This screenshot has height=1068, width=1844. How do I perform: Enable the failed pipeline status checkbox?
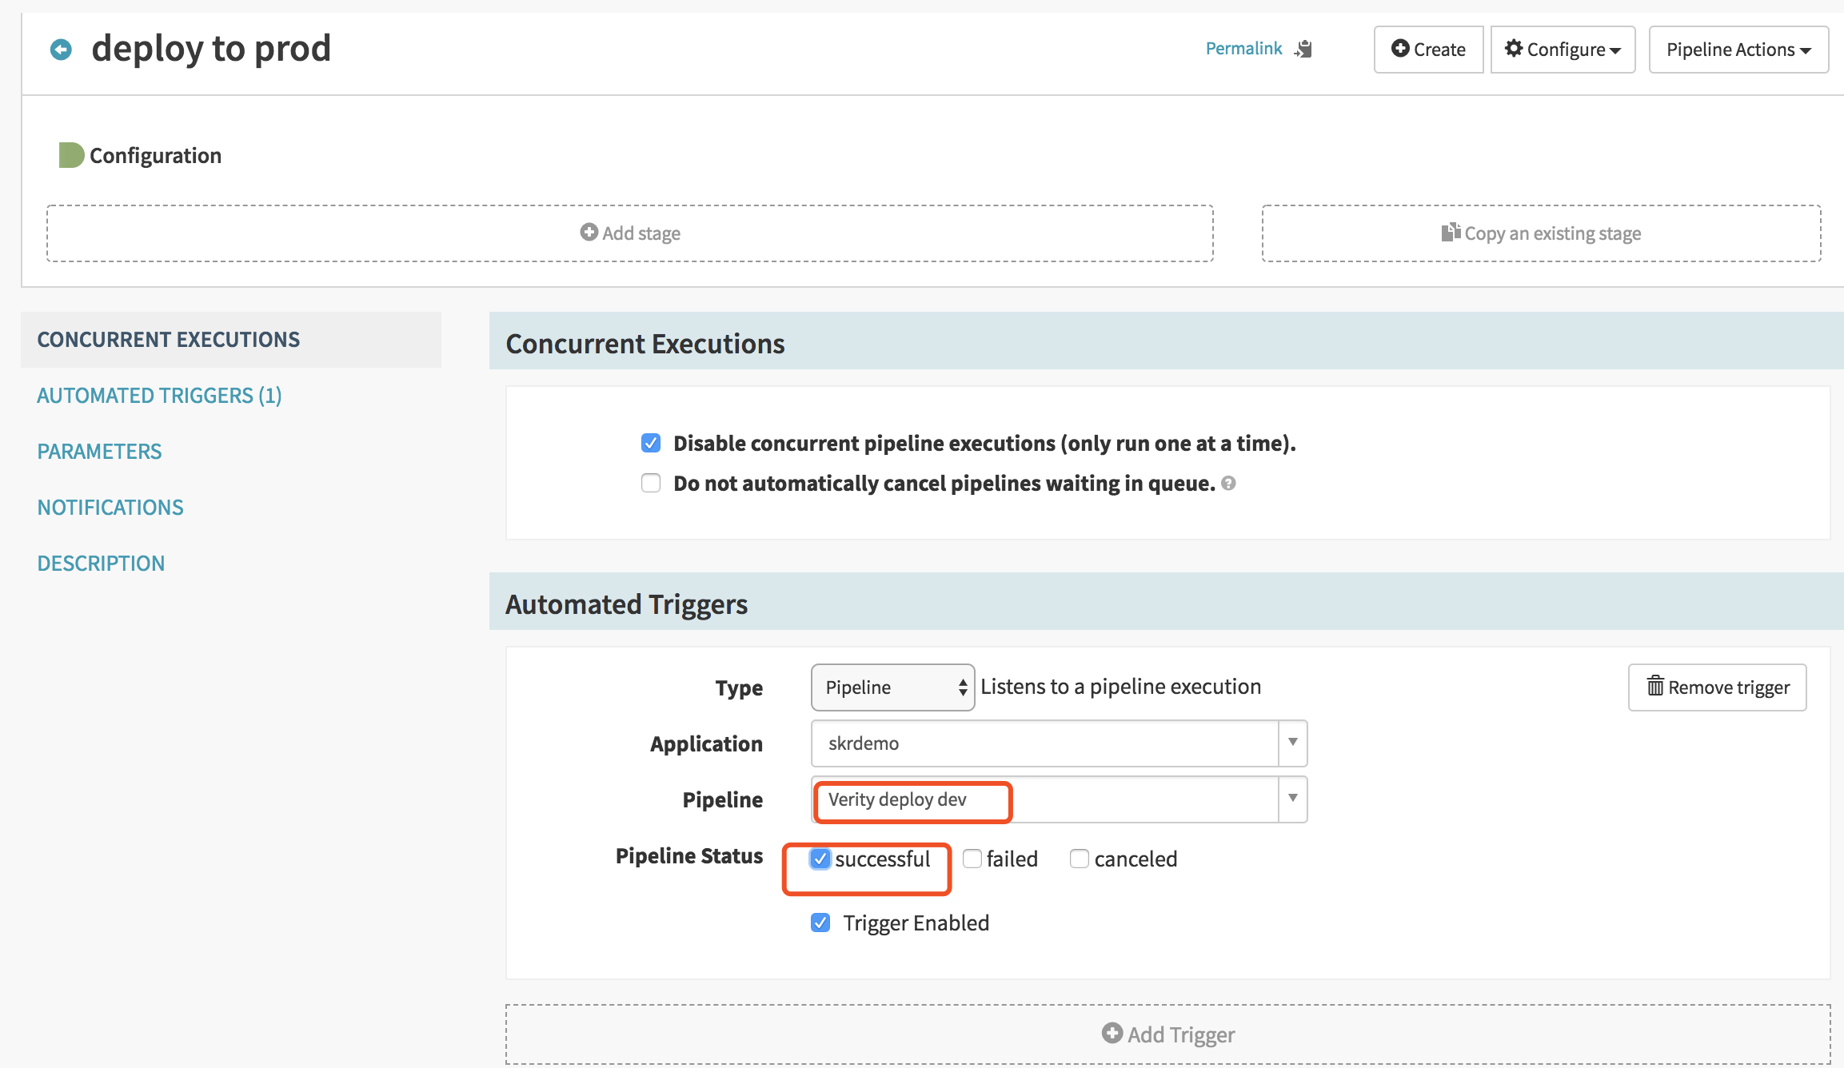(972, 859)
